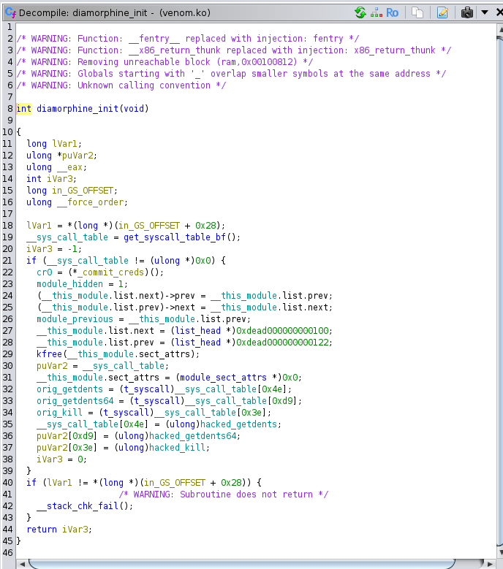
Task: Click get_syscall_table_bf function call
Action: tap(175, 237)
